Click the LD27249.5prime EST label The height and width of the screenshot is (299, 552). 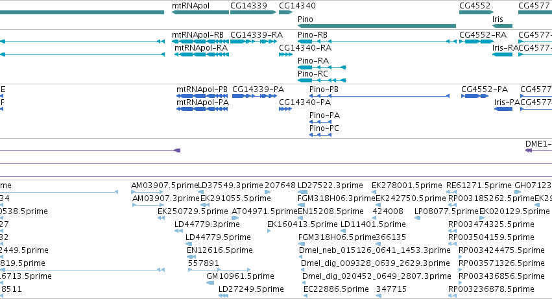click(x=251, y=289)
